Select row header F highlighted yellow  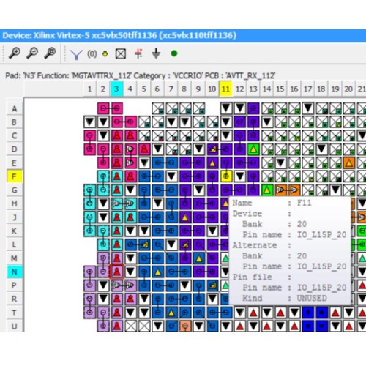14,176
